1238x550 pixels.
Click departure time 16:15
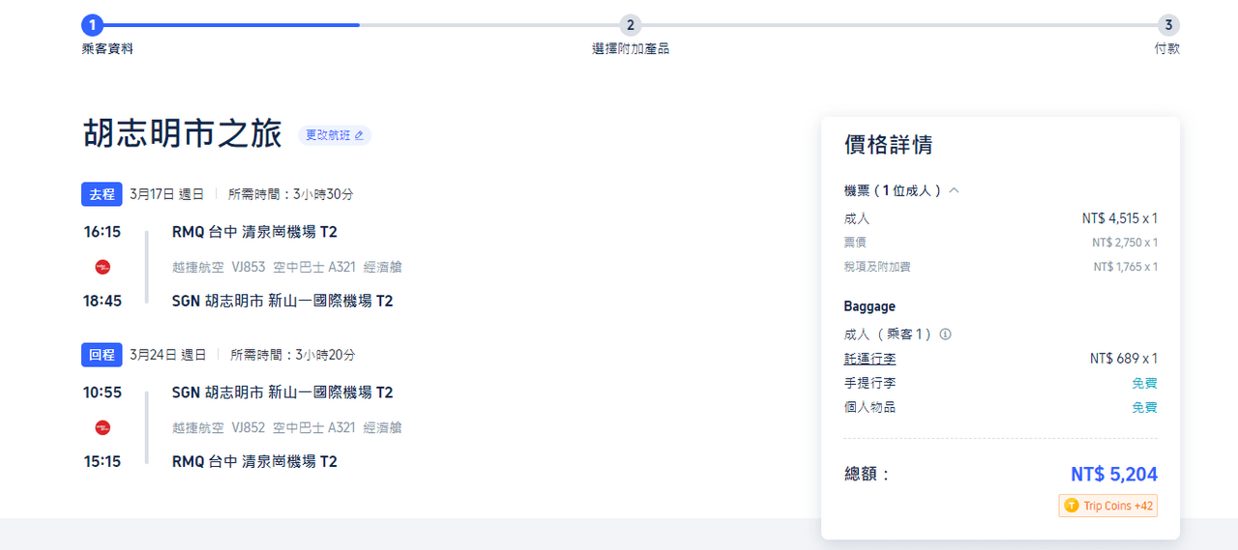click(x=103, y=232)
